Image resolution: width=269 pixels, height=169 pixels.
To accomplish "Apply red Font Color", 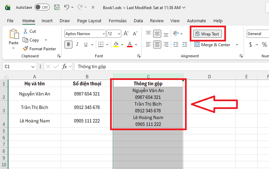I will pyautogui.click(x=130, y=45).
